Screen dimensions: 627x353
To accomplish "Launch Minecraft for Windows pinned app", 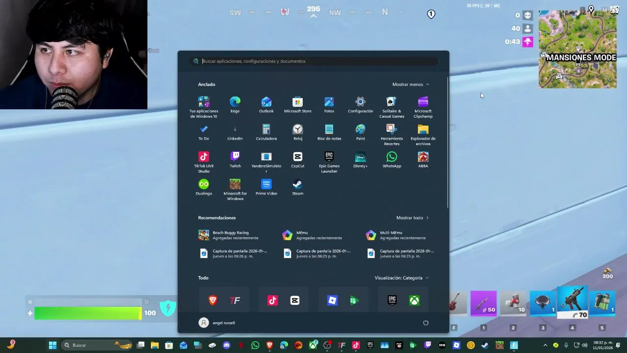I will pyautogui.click(x=235, y=190).
